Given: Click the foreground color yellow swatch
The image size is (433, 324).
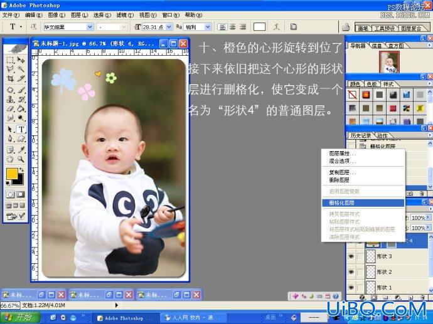Looking at the screenshot, I should pyautogui.click(x=12, y=174).
